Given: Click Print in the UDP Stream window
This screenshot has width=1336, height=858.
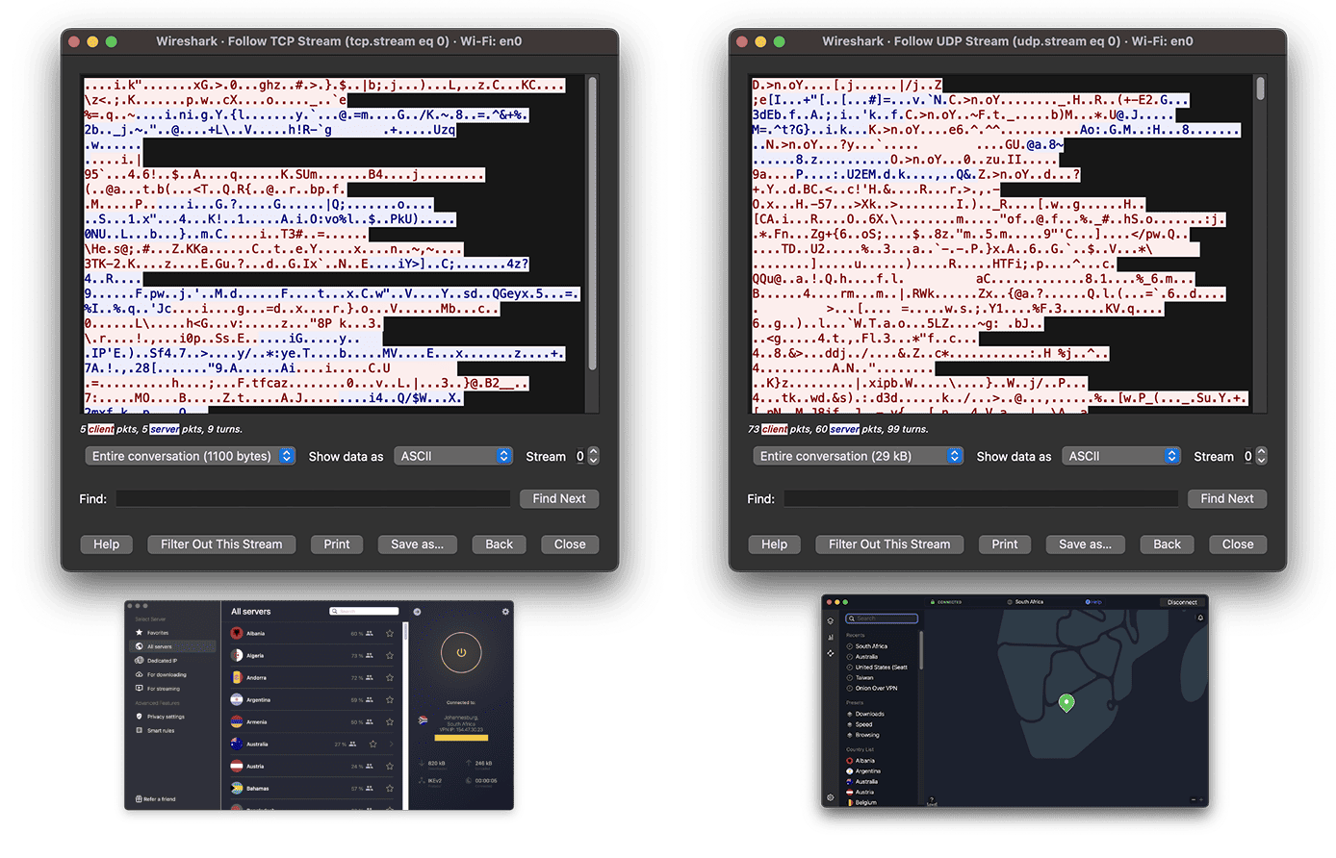Looking at the screenshot, I should tap(1005, 544).
